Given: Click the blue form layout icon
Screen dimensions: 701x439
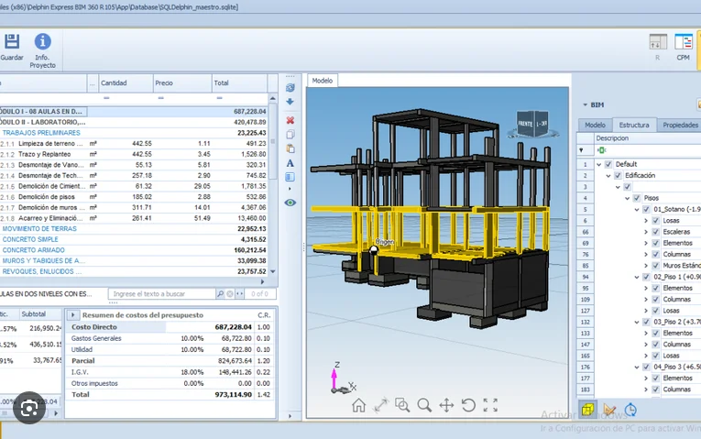Looking at the screenshot, I should (290, 177).
